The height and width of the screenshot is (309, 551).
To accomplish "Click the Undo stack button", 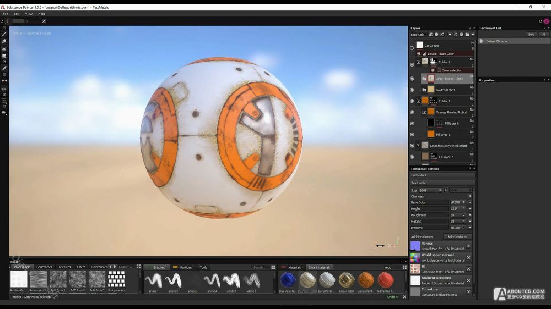I will coord(442,175).
